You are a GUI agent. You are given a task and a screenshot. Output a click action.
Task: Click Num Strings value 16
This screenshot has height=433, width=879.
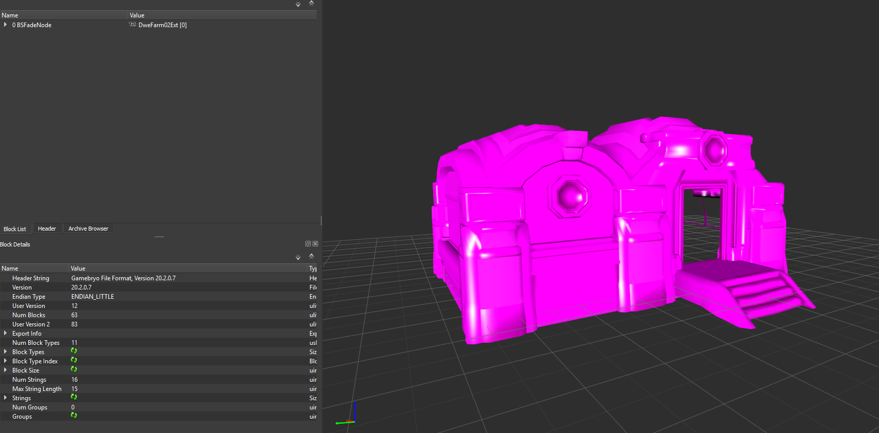pyautogui.click(x=74, y=380)
